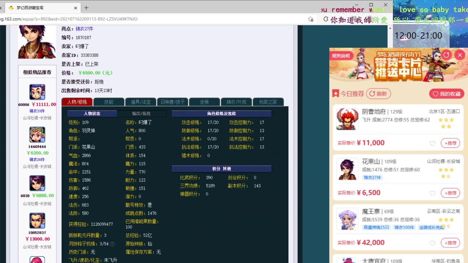Click the browser address bar URL

click(69, 19)
